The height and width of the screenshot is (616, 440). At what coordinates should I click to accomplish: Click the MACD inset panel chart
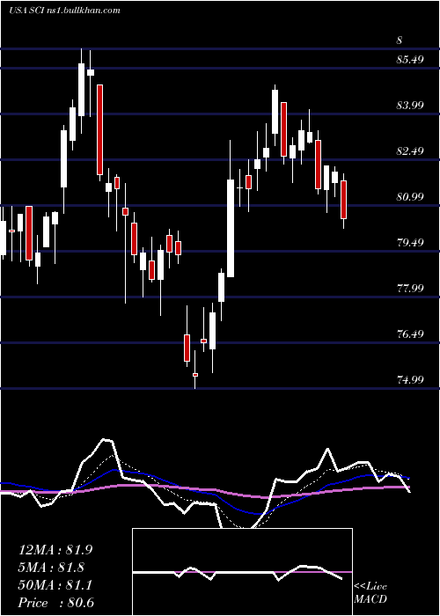coord(242,572)
